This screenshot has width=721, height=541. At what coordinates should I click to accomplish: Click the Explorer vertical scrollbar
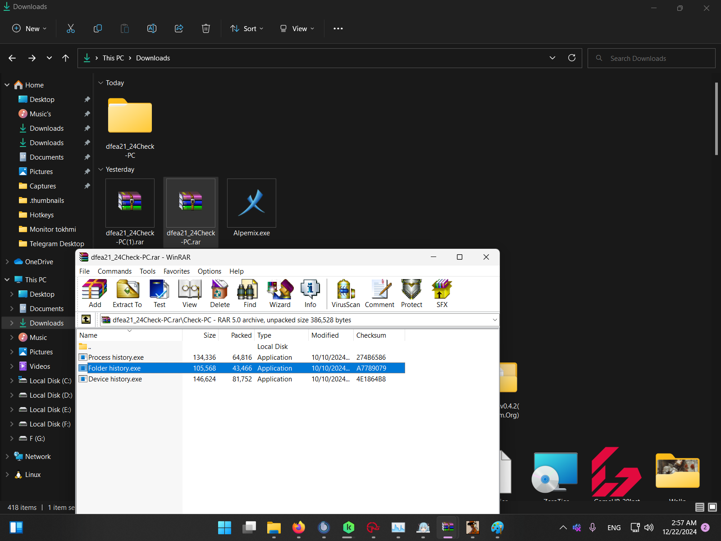[x=716, y=119]
